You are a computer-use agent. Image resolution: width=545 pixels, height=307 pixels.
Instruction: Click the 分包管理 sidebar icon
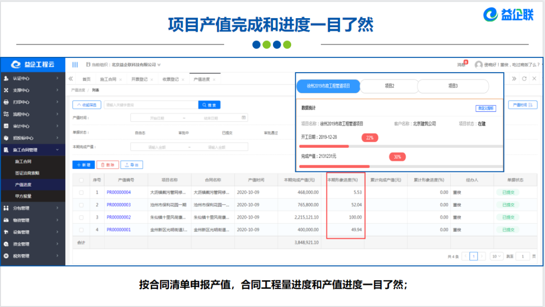[x=6, y=208]
